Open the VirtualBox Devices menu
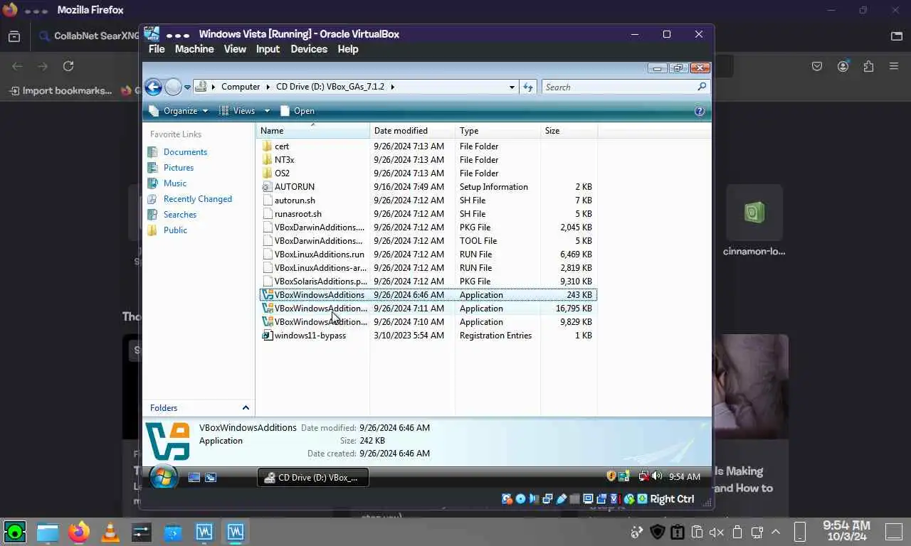This screenshot has height=546, width=911. (309, 49)
